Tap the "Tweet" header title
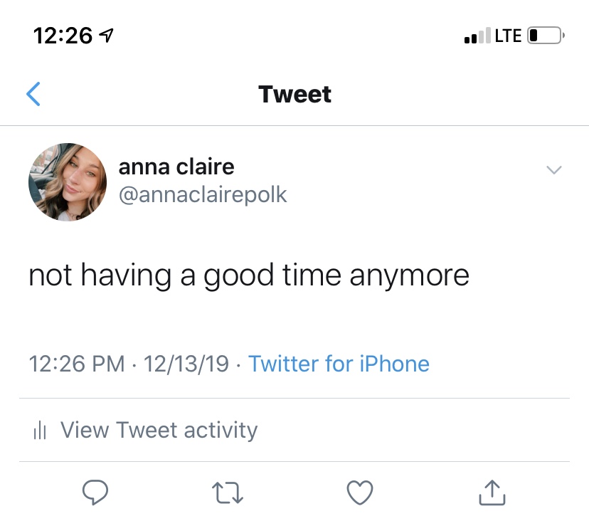589x521 pixels. click(294, 94)
